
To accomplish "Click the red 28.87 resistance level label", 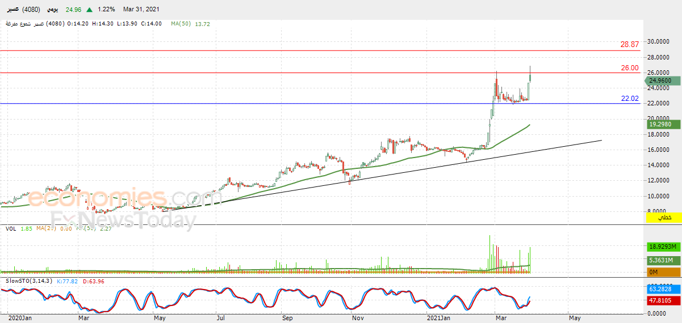I will click(x=629, y=44).
